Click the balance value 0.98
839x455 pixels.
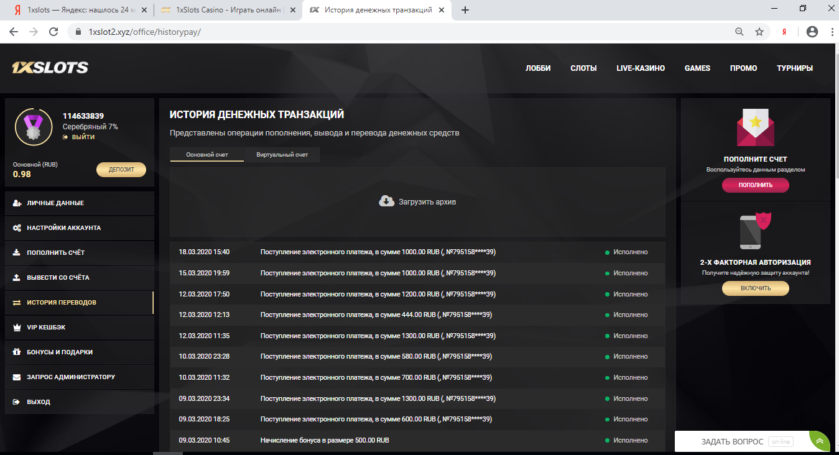[22, 174]
